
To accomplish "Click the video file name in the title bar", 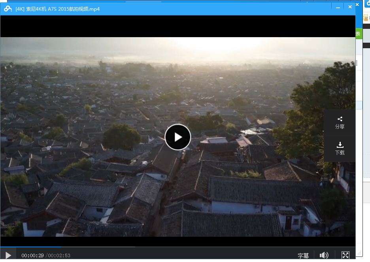I will 57,9.
